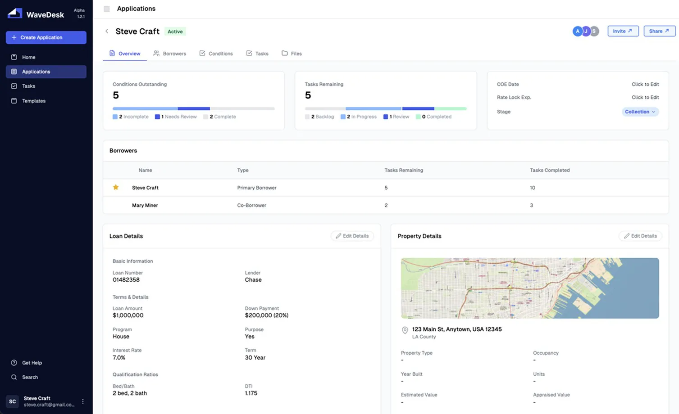The height and width of the screenshot is (414, 679).
Task: Open the hamburger menu beside Applications
Action: (x=106, y=8)
